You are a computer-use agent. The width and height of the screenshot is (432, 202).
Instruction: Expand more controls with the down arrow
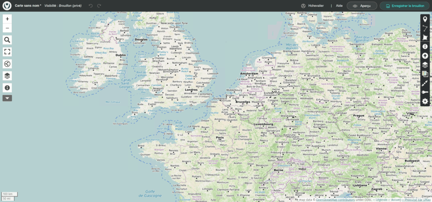7,98
